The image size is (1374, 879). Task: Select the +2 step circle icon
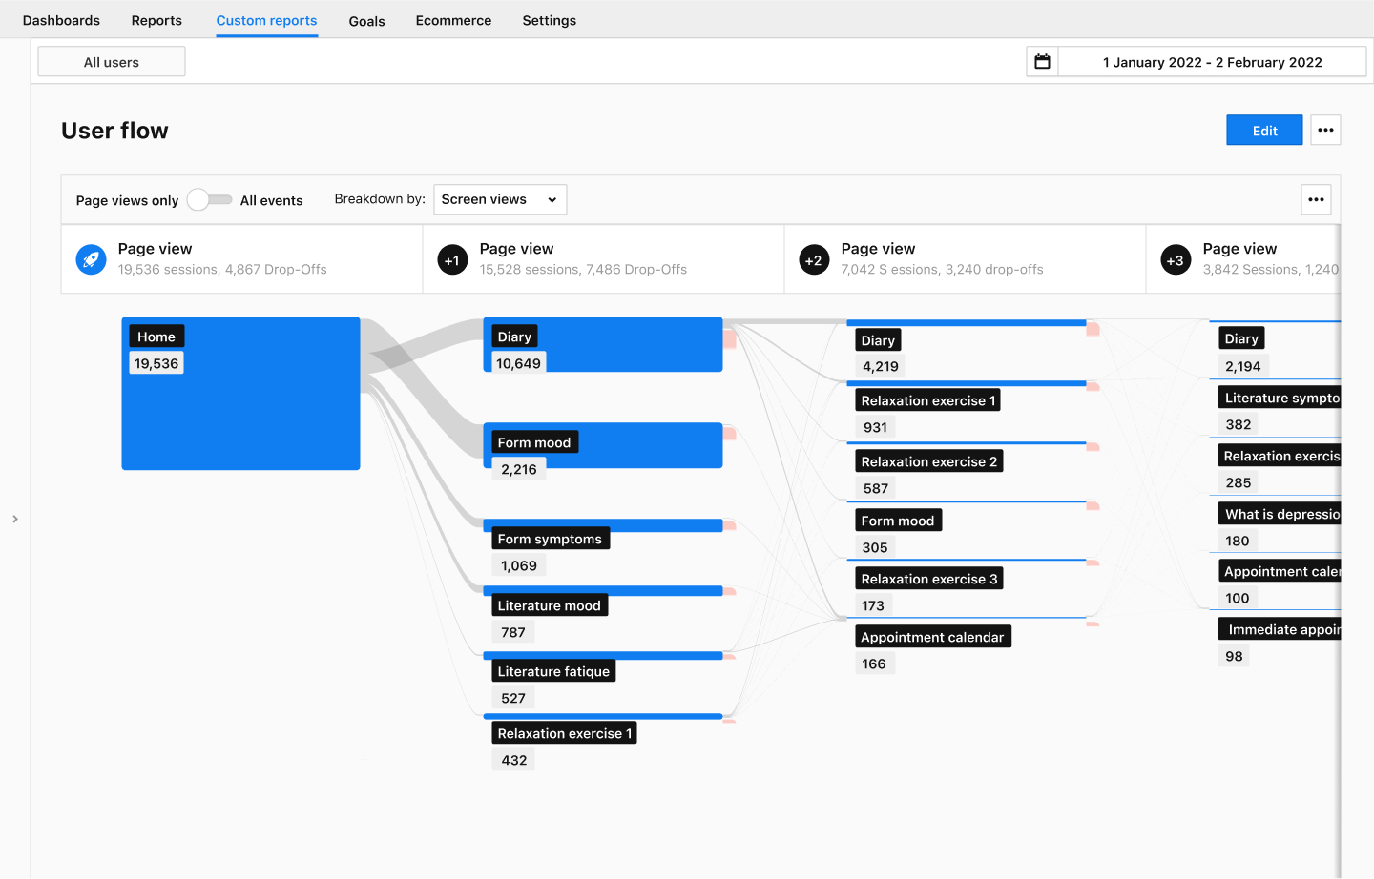[814, 259]
